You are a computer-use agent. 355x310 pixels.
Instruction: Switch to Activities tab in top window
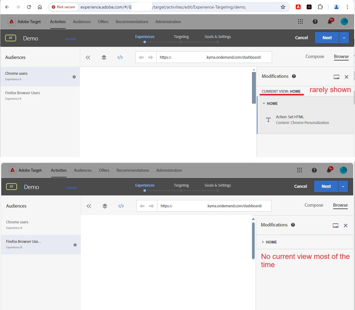[x=58, y=22]
